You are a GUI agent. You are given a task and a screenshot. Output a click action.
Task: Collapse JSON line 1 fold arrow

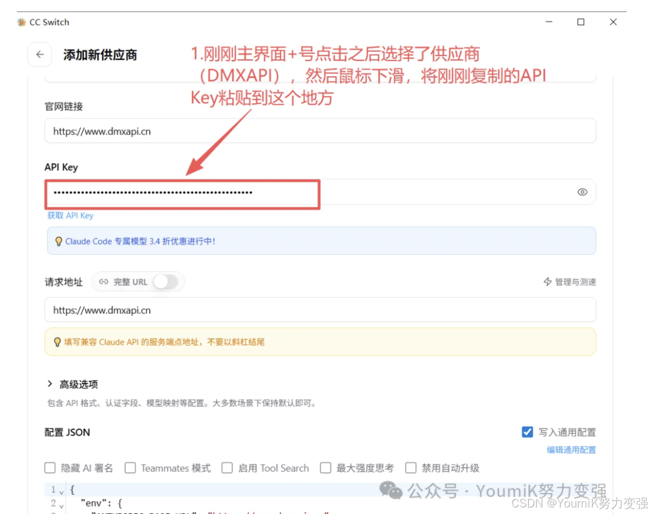pos(61,492)
